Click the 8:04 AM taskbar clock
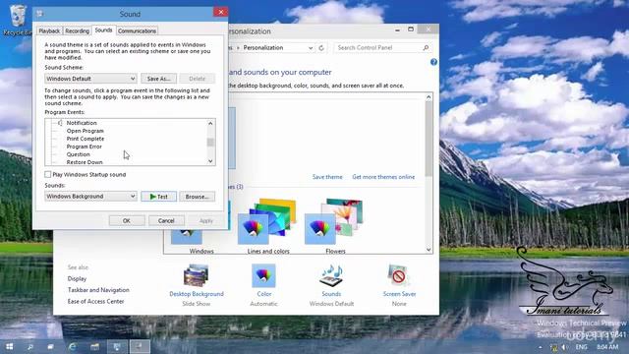 tap(607, 347)
